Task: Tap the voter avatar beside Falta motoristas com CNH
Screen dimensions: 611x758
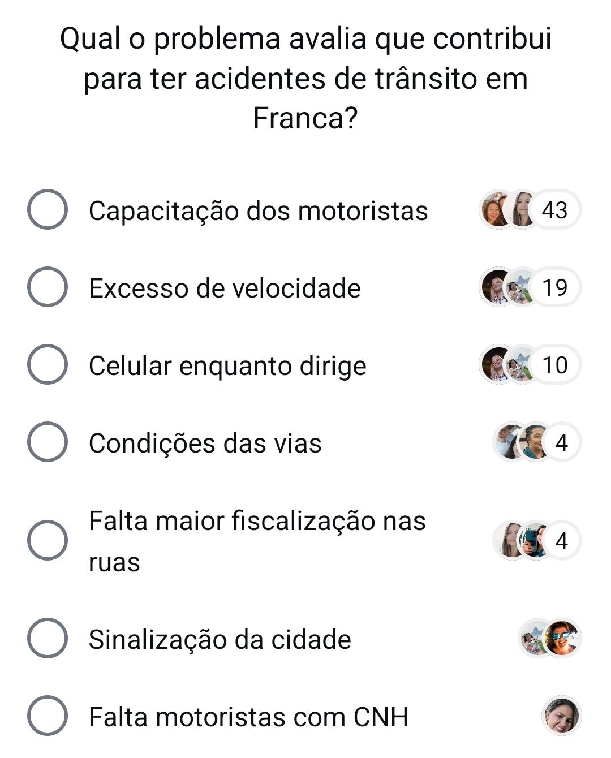Action: pyautogui.click(x=561, y=716)
